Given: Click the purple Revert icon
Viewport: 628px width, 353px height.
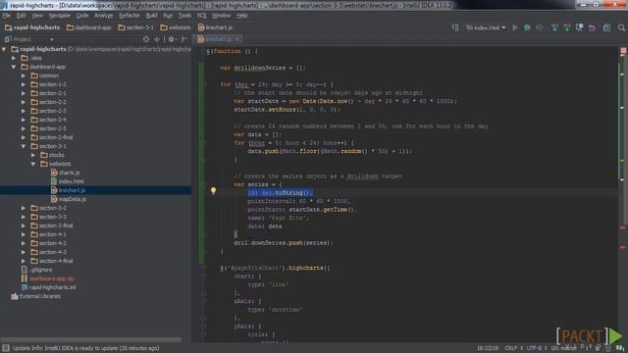Looking at the screenshot, I should (x=592, y=27).
